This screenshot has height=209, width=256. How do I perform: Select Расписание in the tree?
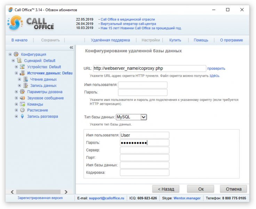tap(38, 110)
